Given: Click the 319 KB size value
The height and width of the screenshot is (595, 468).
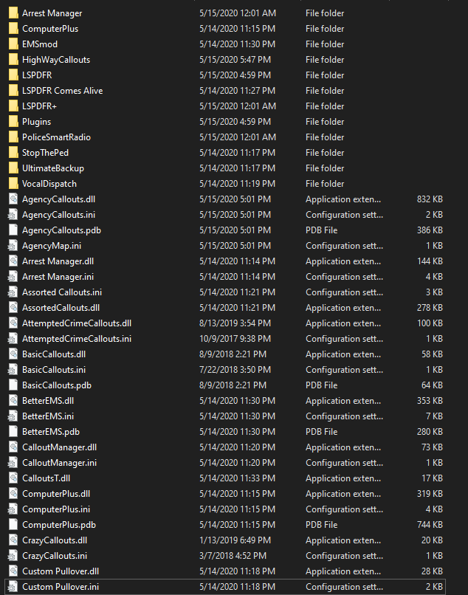Looking at the screenshot, I should (430, 494).
